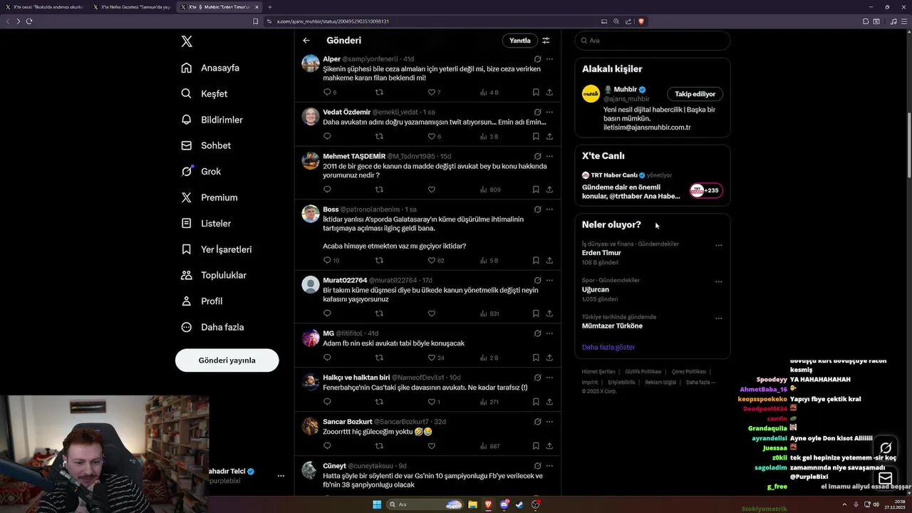The height and width of the screenshot is (513, 912).
Task: Switch to X'te Nefes Gazetesi browser tab
Action: [x=131, y=6]
